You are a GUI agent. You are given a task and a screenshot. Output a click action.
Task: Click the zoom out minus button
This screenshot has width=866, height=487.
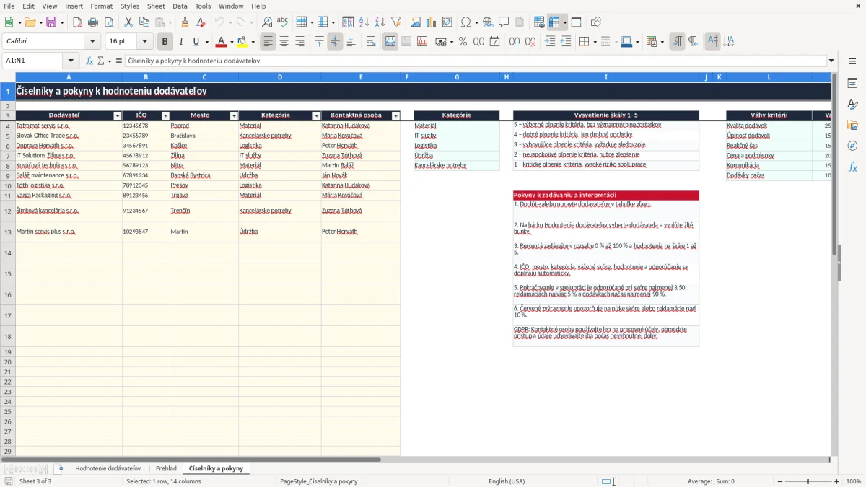(x=780, y=481)
